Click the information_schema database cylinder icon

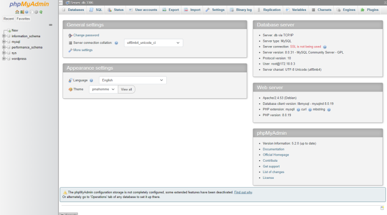pos(9,36)
